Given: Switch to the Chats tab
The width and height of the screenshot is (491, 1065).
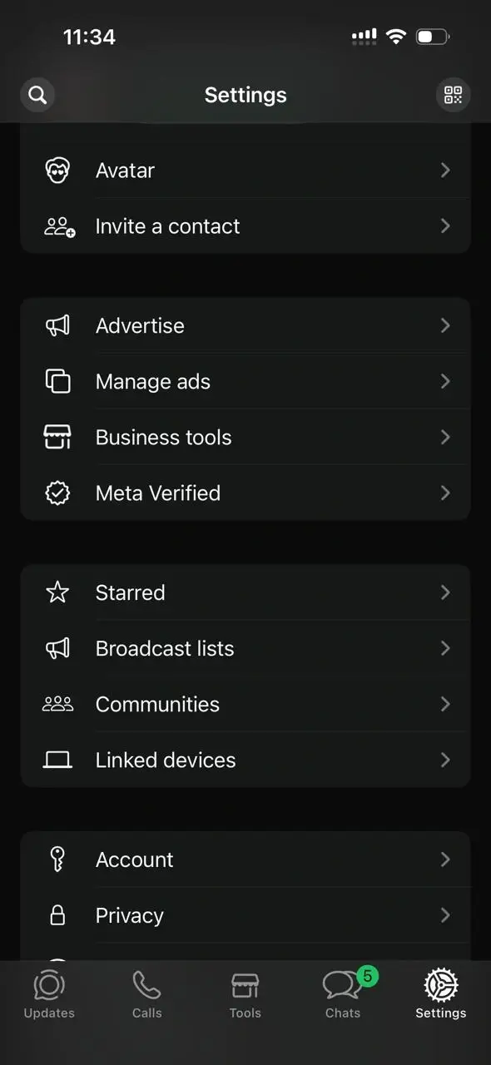Looking at the screenshot, I should click(342, 994).
